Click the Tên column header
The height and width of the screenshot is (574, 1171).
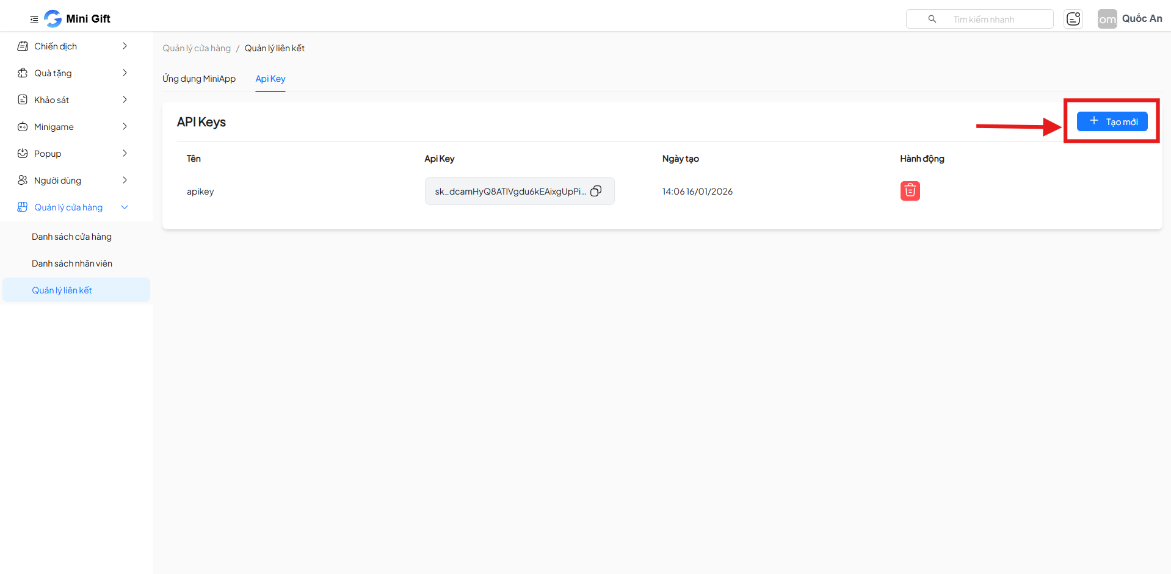(194, 159)
